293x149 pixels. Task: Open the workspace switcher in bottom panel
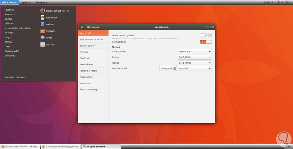point(289,147)
